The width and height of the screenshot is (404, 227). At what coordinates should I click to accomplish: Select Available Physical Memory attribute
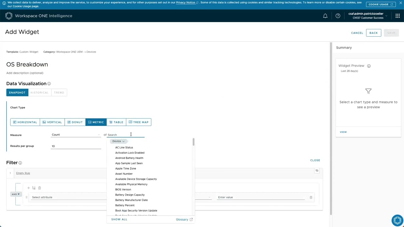[131, 184]
